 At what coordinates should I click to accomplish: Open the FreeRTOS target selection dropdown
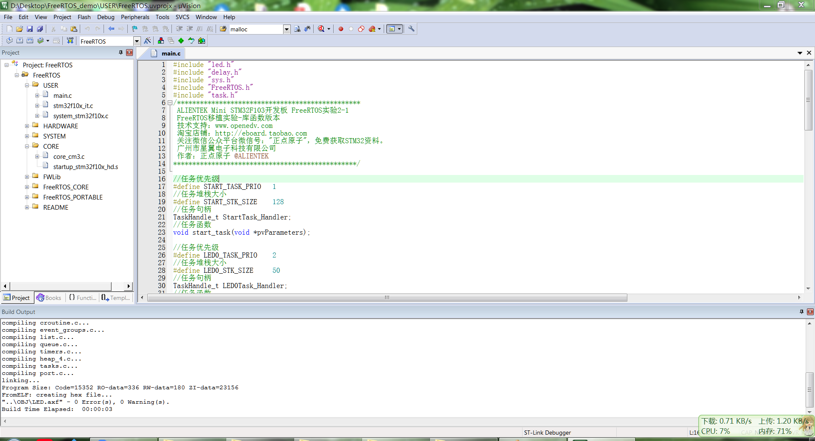click(x=137, y=41)
